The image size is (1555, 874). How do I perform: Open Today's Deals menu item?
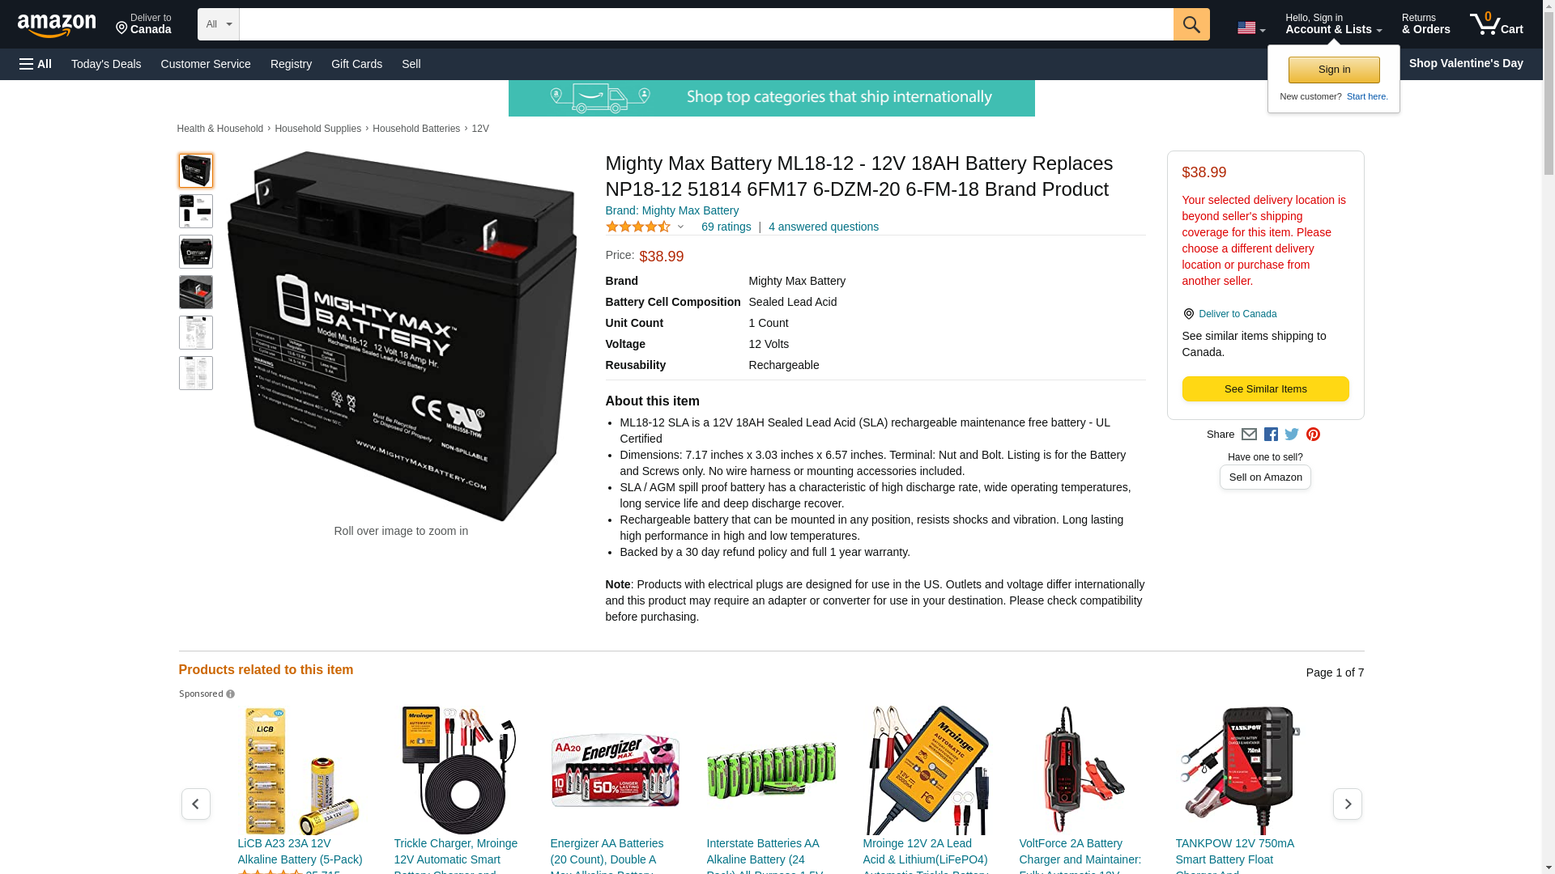coord(106,64)
